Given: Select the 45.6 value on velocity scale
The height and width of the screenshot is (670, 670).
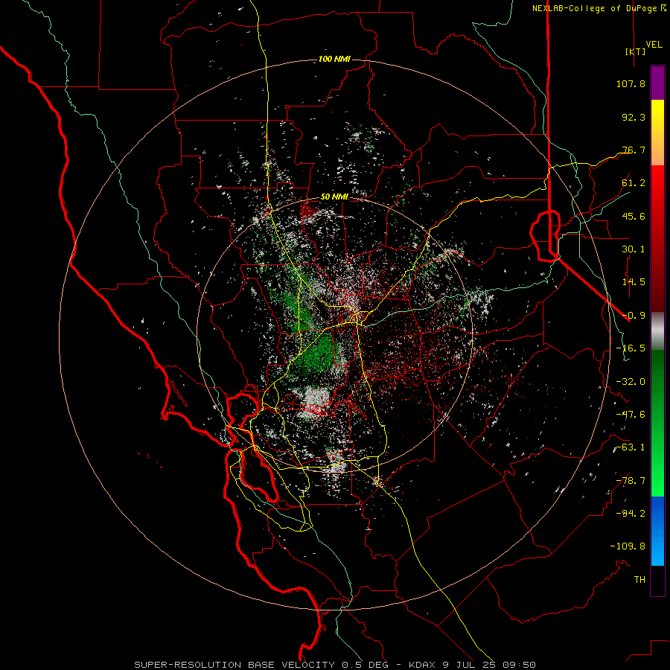Looking at the screenshot, I should click(x=634, y=216).
